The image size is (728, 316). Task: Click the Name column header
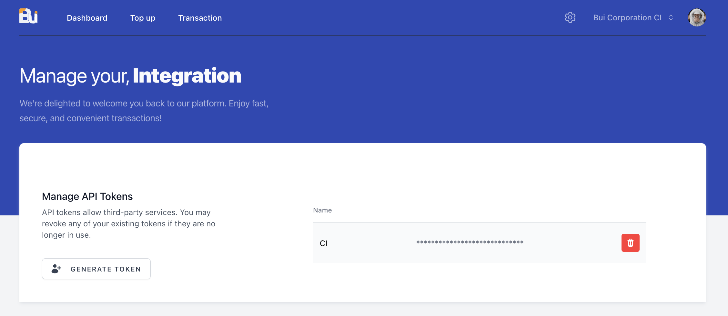click(x=322, y=210)
